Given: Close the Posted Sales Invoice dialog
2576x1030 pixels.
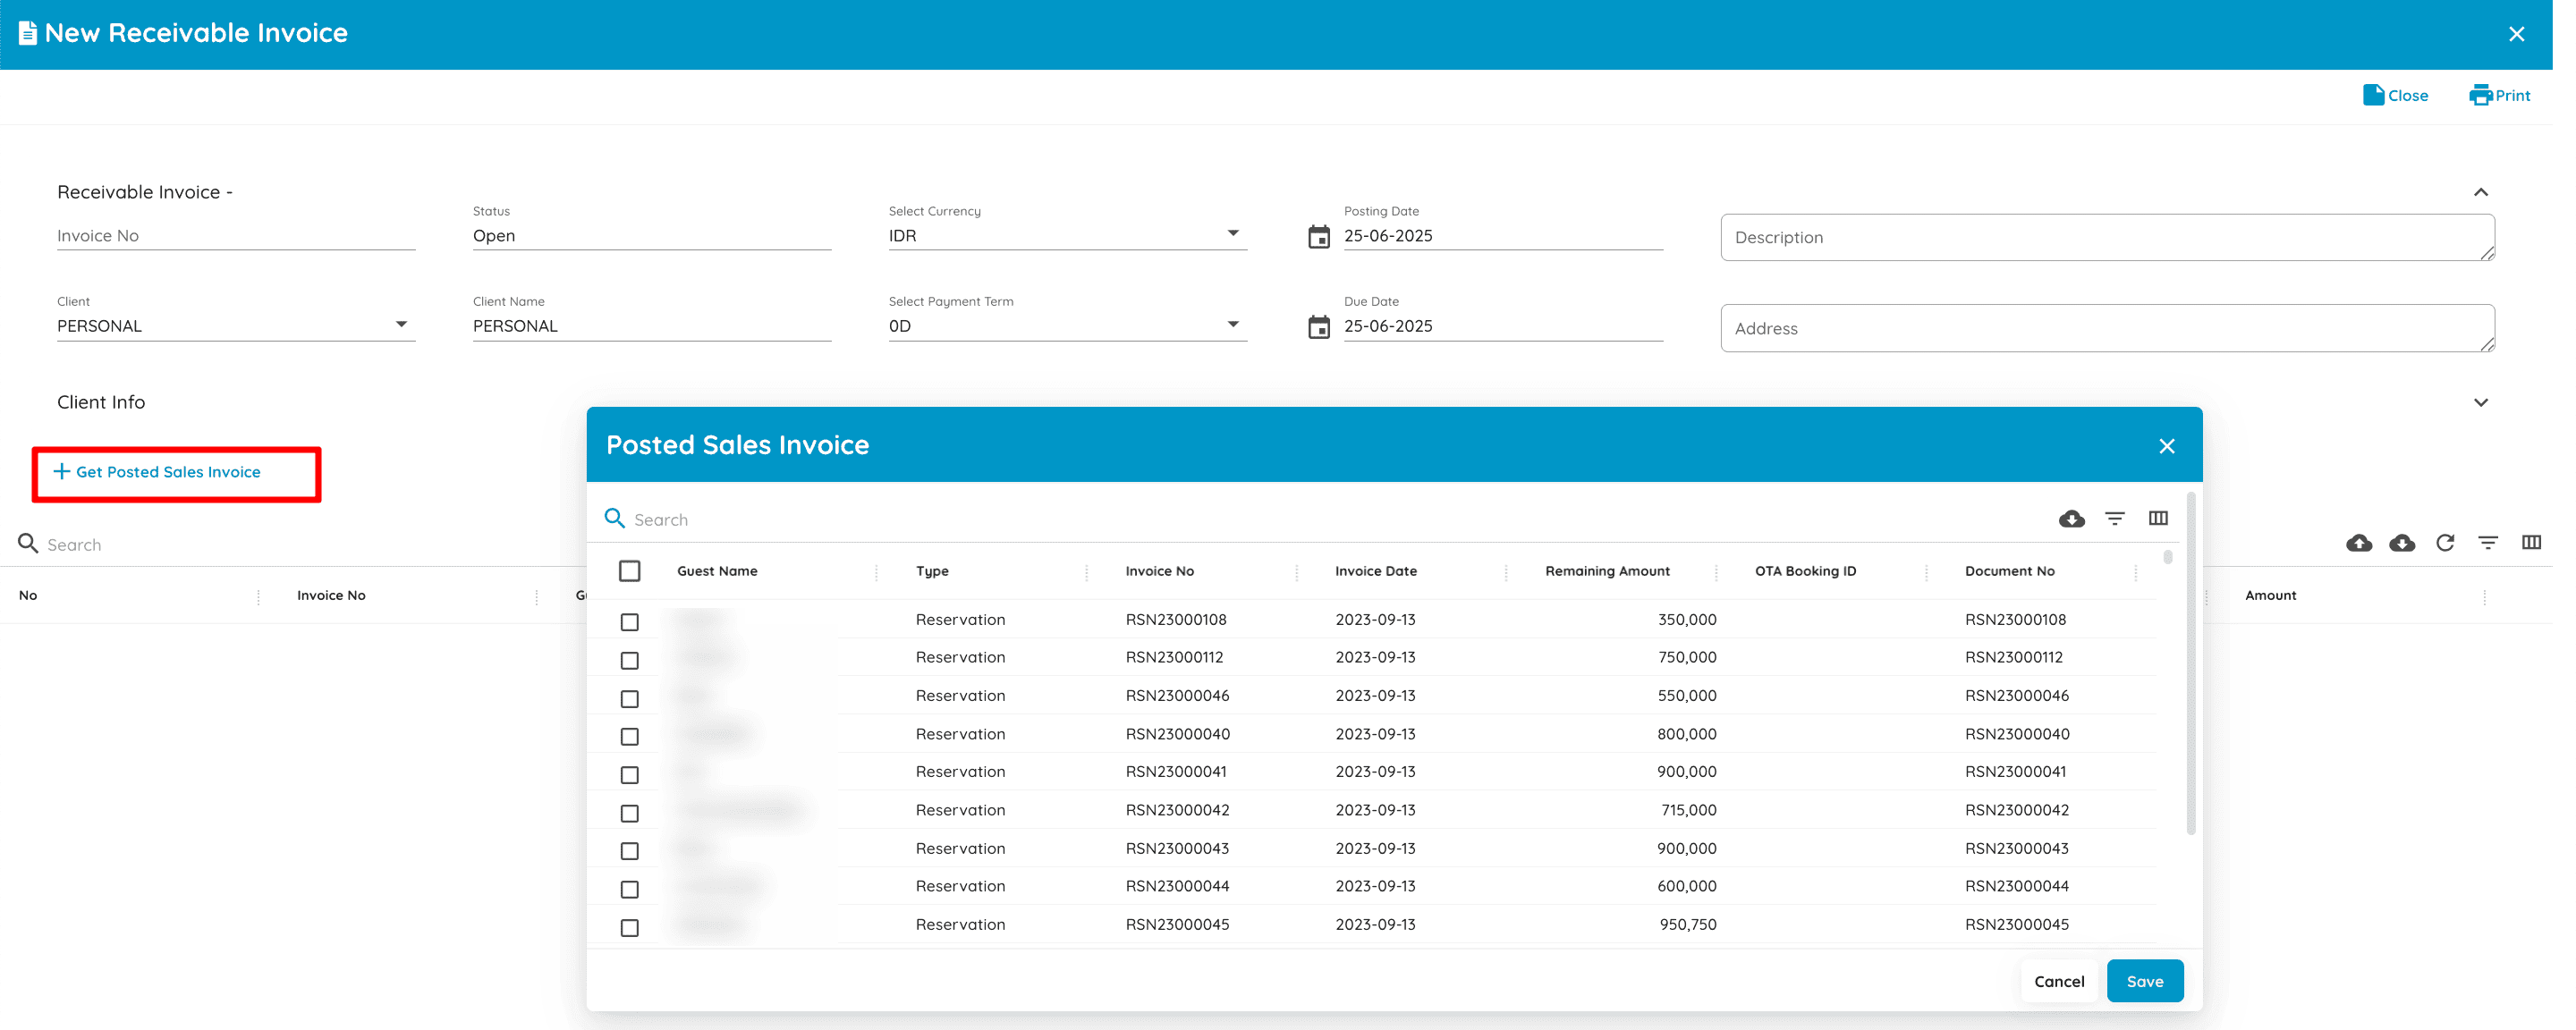Looking at the screenshot, I should (2166, 446).
